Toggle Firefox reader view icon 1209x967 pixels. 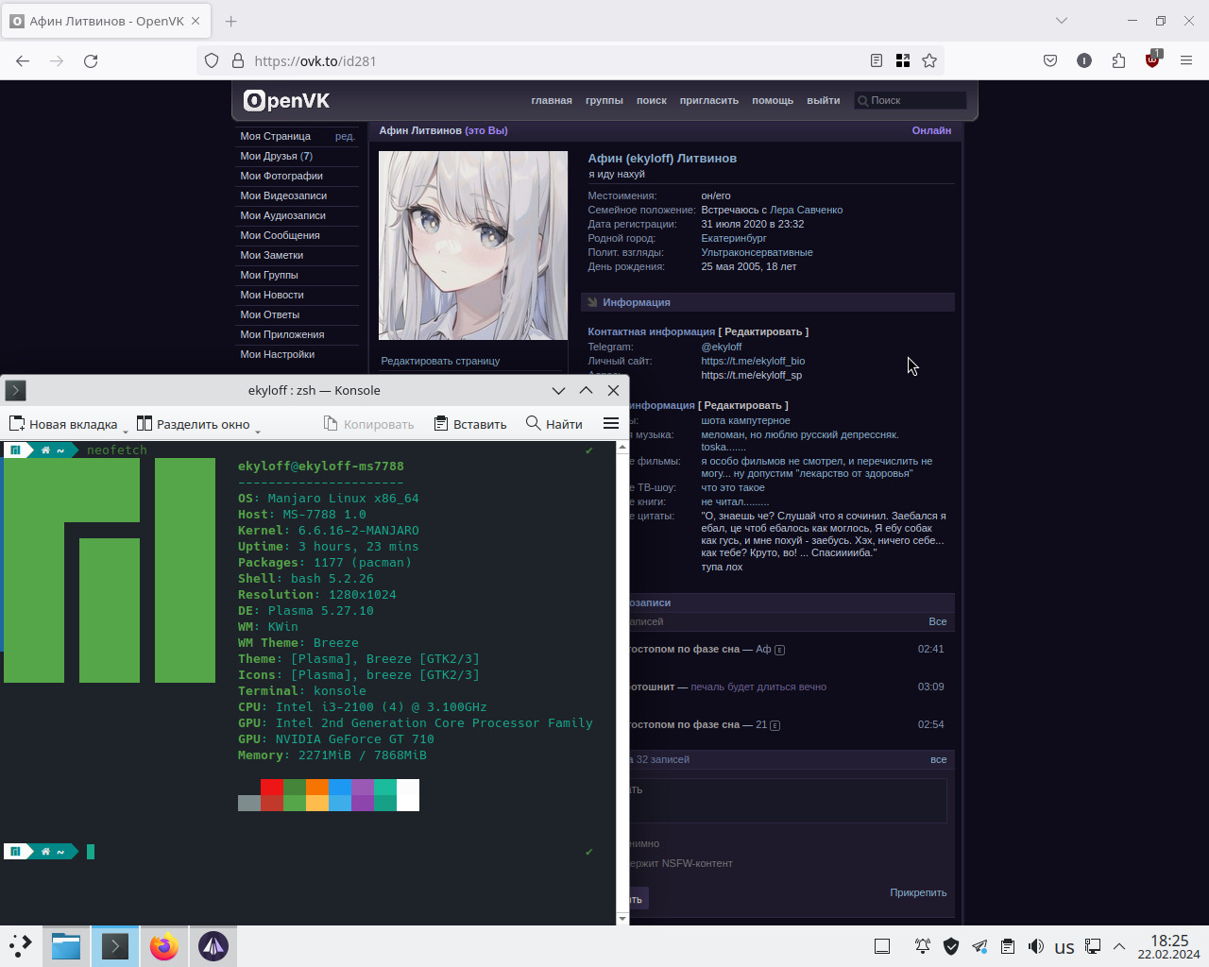(x=877, y=60)
